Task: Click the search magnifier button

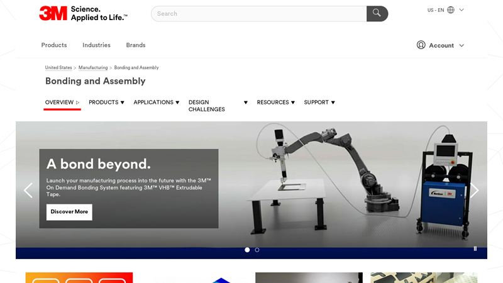Action: 377,13
